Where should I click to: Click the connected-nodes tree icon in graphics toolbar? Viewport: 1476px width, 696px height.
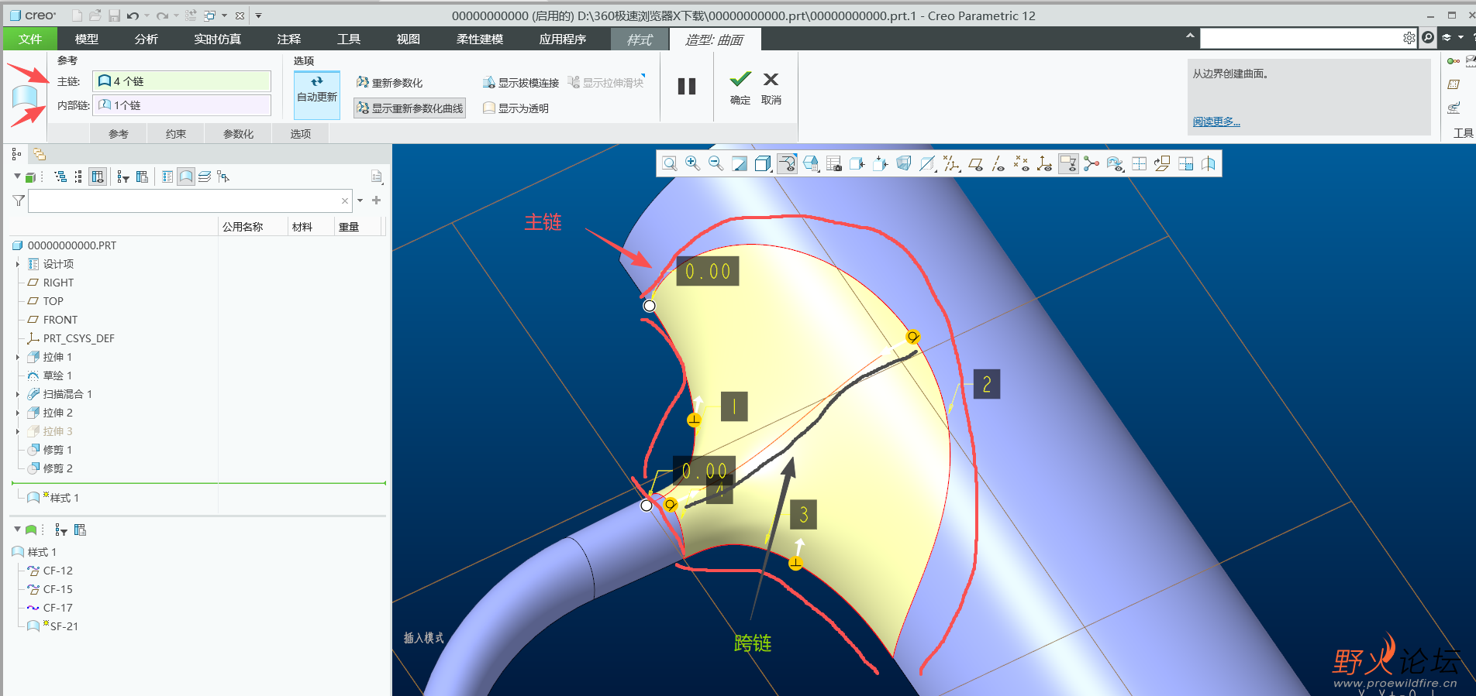point(1091,163)
